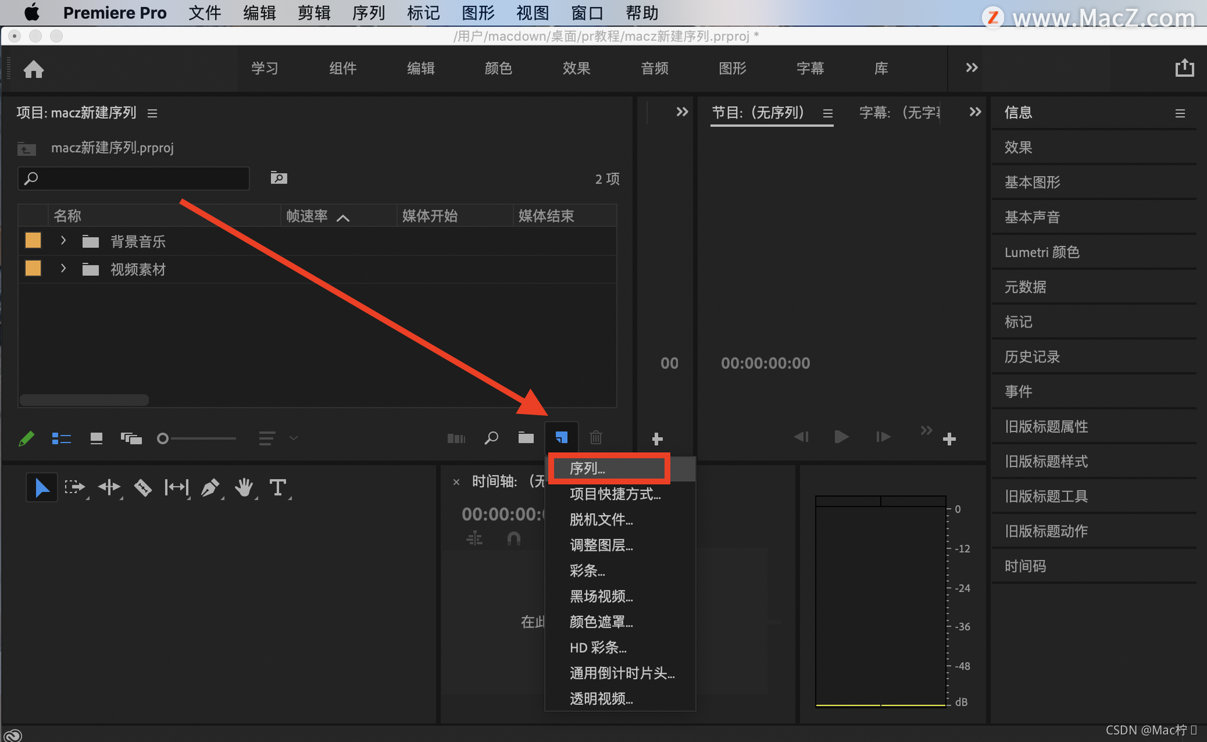Open program monitor button editor plus
The width and height of the screenshot is (1207, 742).
[949, 439]
